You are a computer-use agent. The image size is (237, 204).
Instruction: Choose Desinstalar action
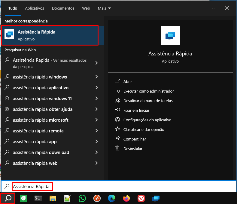tap(133, 149)
